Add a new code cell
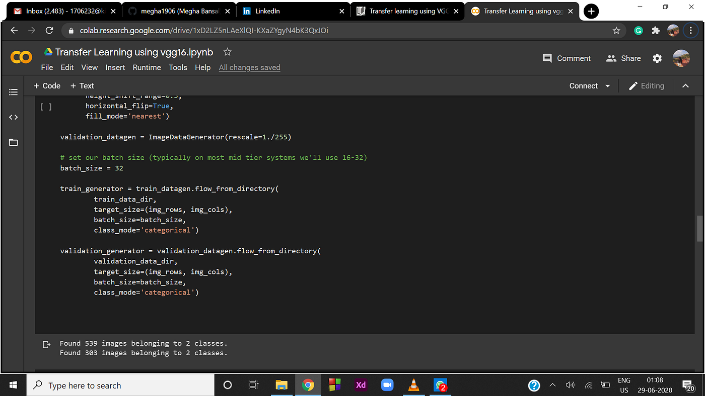This screenshot has height=396, width=705. point(47,85)
